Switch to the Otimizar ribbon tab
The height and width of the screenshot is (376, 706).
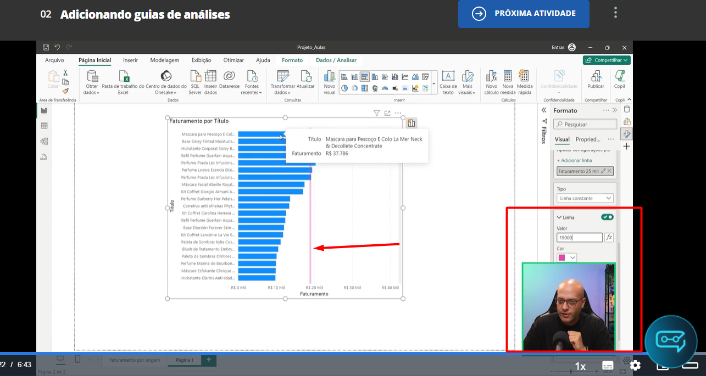(234, 60)
